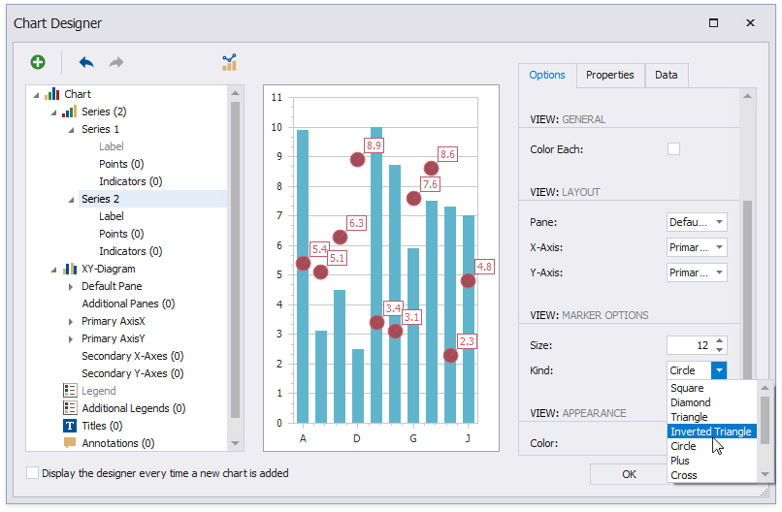Viewport: 782px width, 512px height.
Task: Select the Titles (0) icon in tree
Action: coord(70,426)
